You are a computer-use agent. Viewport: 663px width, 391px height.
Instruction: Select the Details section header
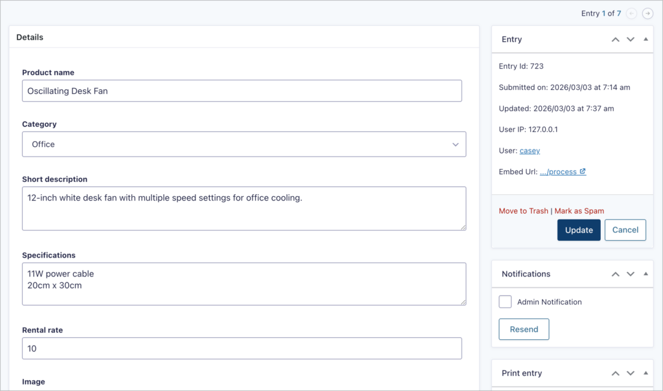tap(30, 37)
